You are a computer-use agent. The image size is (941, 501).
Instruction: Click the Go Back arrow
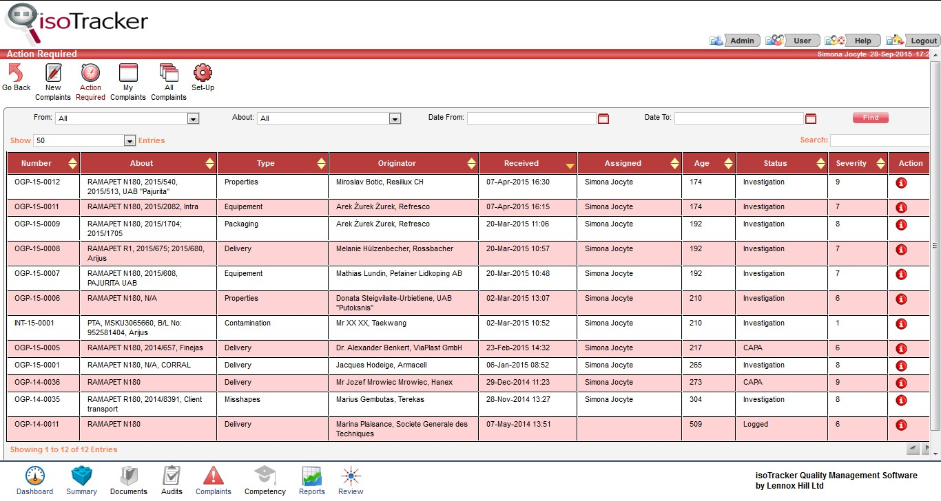[x=16, y=74]
